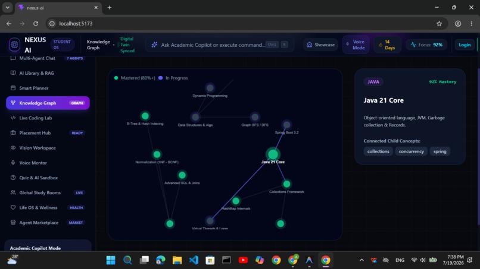Click the Ask Academic Copilot command field

(x=219, y=45)
